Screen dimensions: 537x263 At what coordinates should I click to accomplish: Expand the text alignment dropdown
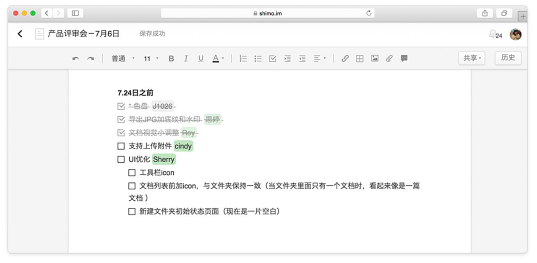pos(320,59)
